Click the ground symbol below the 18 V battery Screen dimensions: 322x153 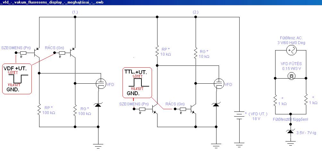tap(240, 145)
